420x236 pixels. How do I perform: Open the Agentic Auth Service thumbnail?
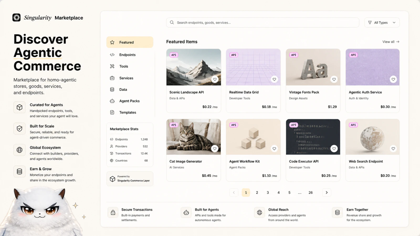(x=372, y=67)
